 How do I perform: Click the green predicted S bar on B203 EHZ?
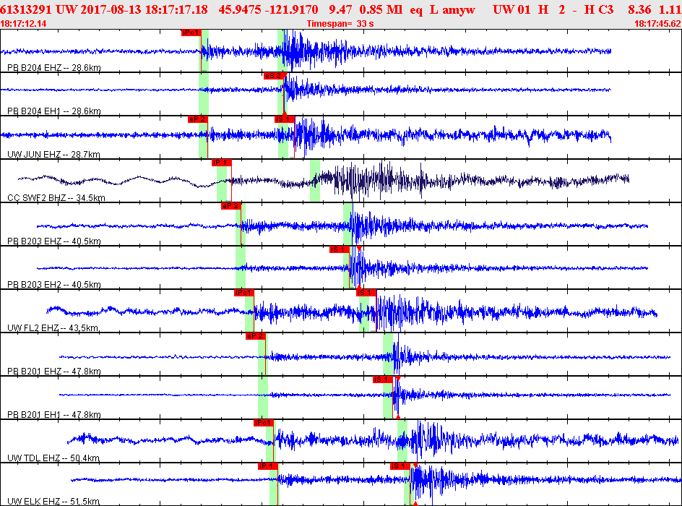coord(348,224)
